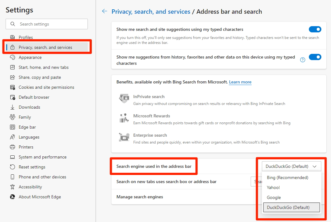Click the Default browser icon
331x222 pixels.
click(x=12, y=97)
